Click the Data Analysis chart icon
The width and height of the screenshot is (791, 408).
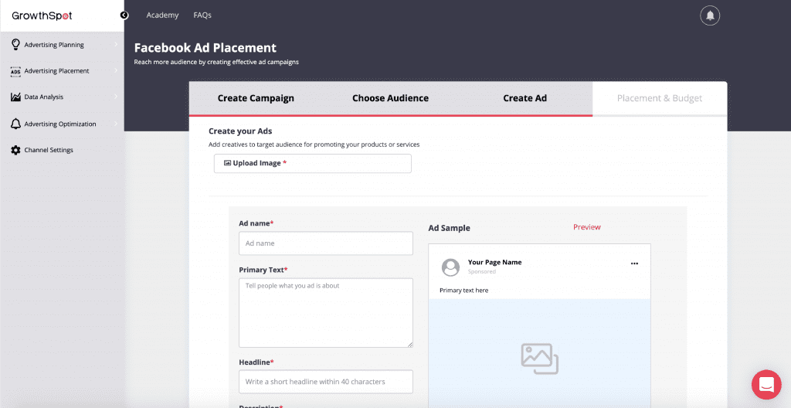click(x=15, y=97)
